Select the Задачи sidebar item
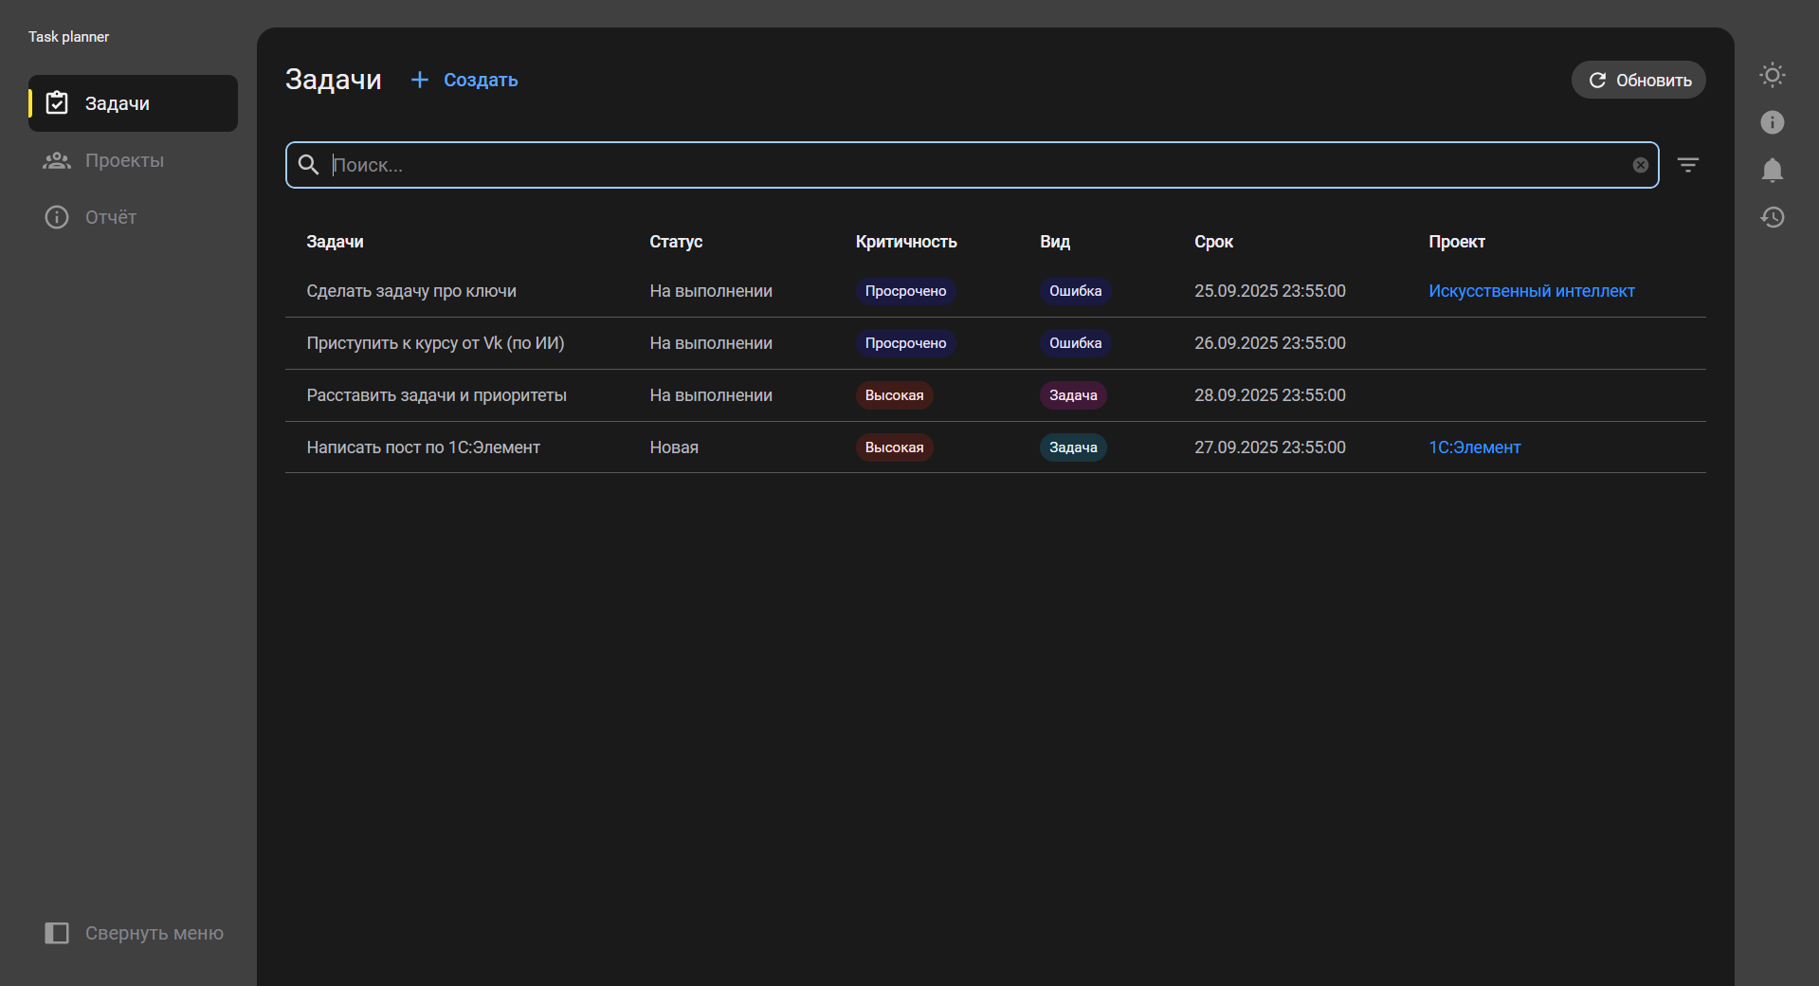This screenshot has height=986, width=1819. (133, 103)
